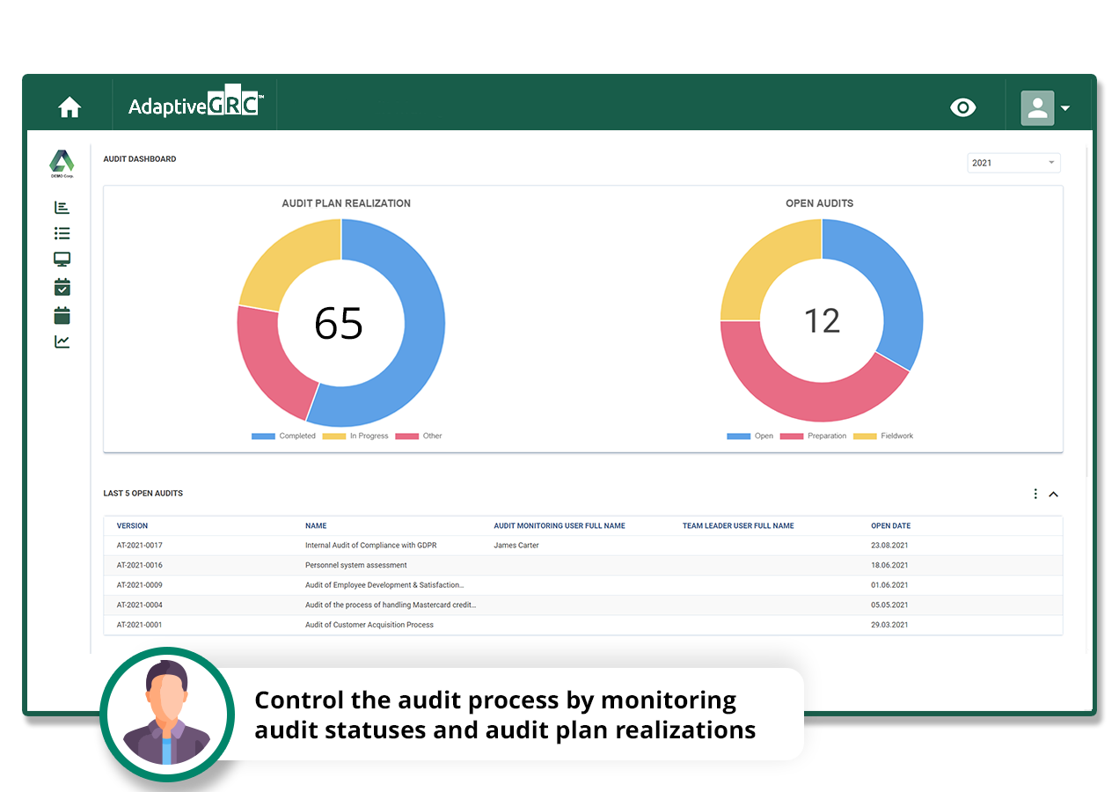Screen dimensions: 1119x792
Task: Toggle the Completed legend item
Action: 283,436
